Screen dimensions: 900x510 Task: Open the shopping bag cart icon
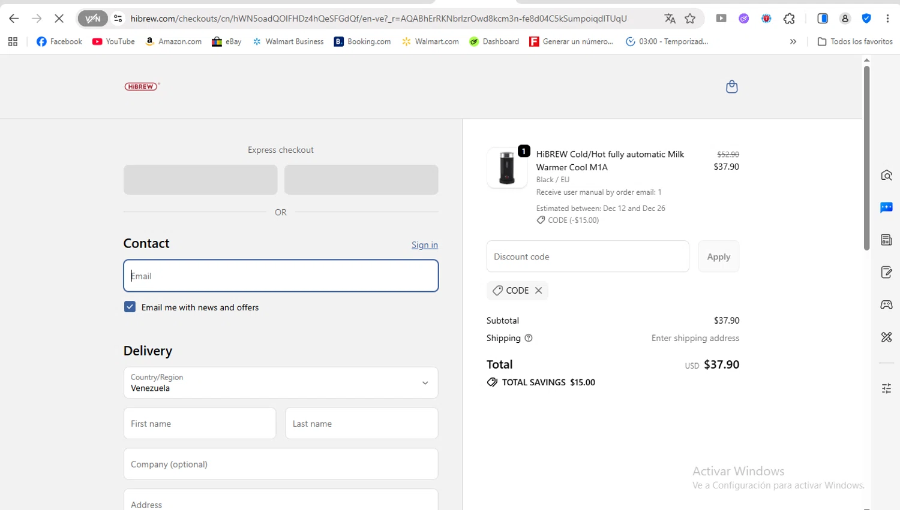point(731,87)
